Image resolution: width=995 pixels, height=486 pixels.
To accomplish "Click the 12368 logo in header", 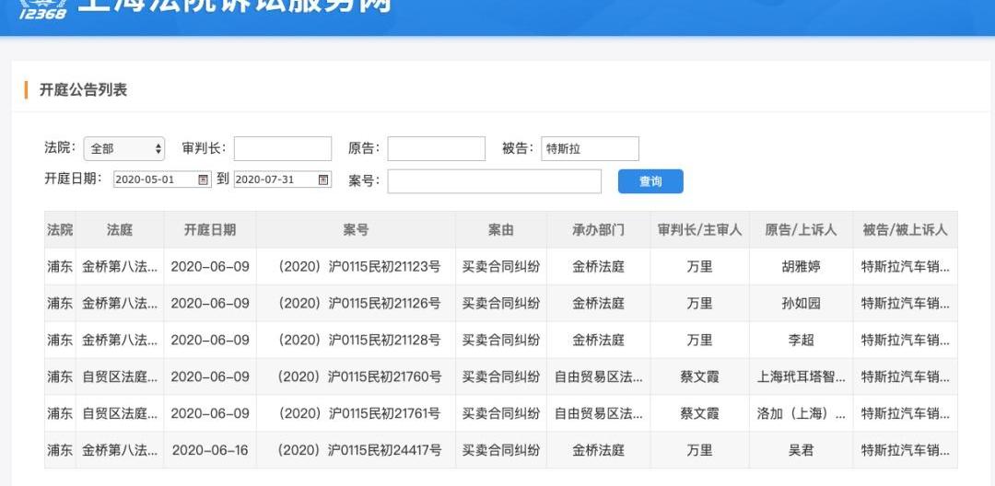I will [x=42, y=9].
